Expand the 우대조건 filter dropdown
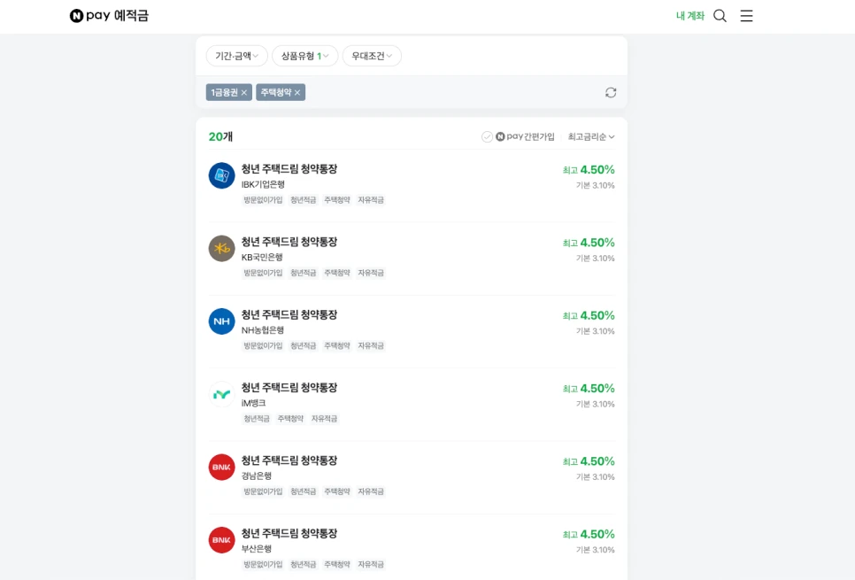This screenshot has width=855, height=580. (x=372, y=56)
